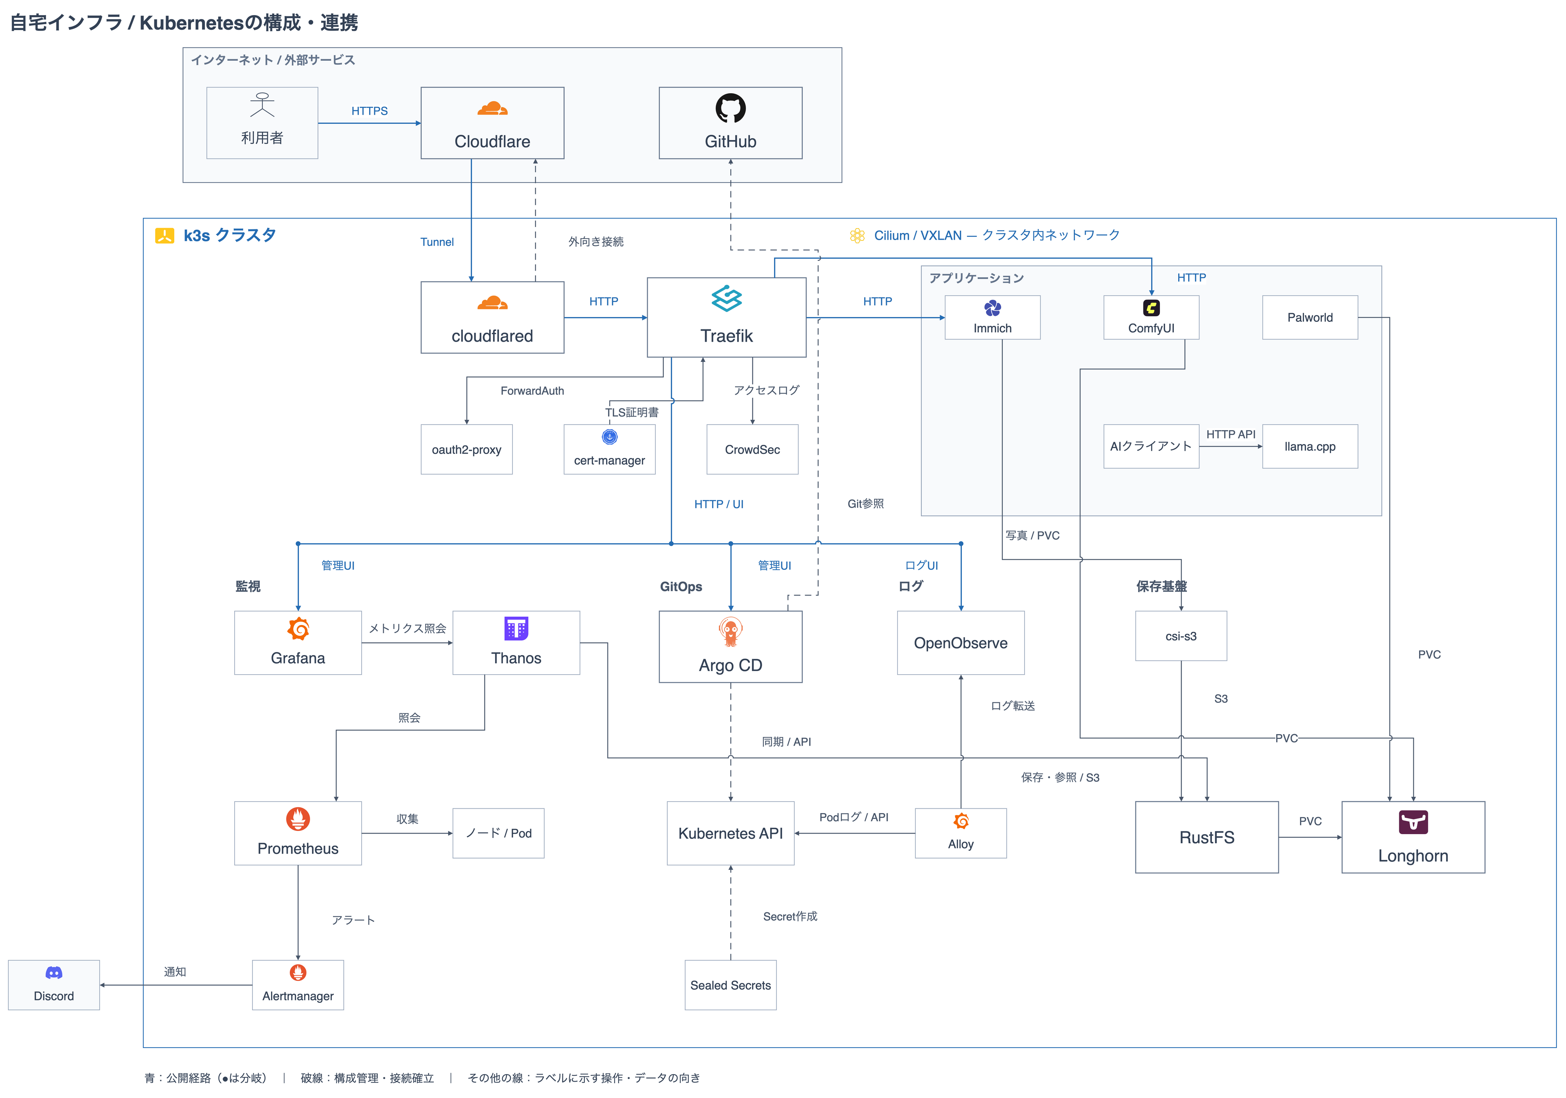Click the cloudflared orange cloud icon
The image size is (1566, 1098).
[492, 303]
